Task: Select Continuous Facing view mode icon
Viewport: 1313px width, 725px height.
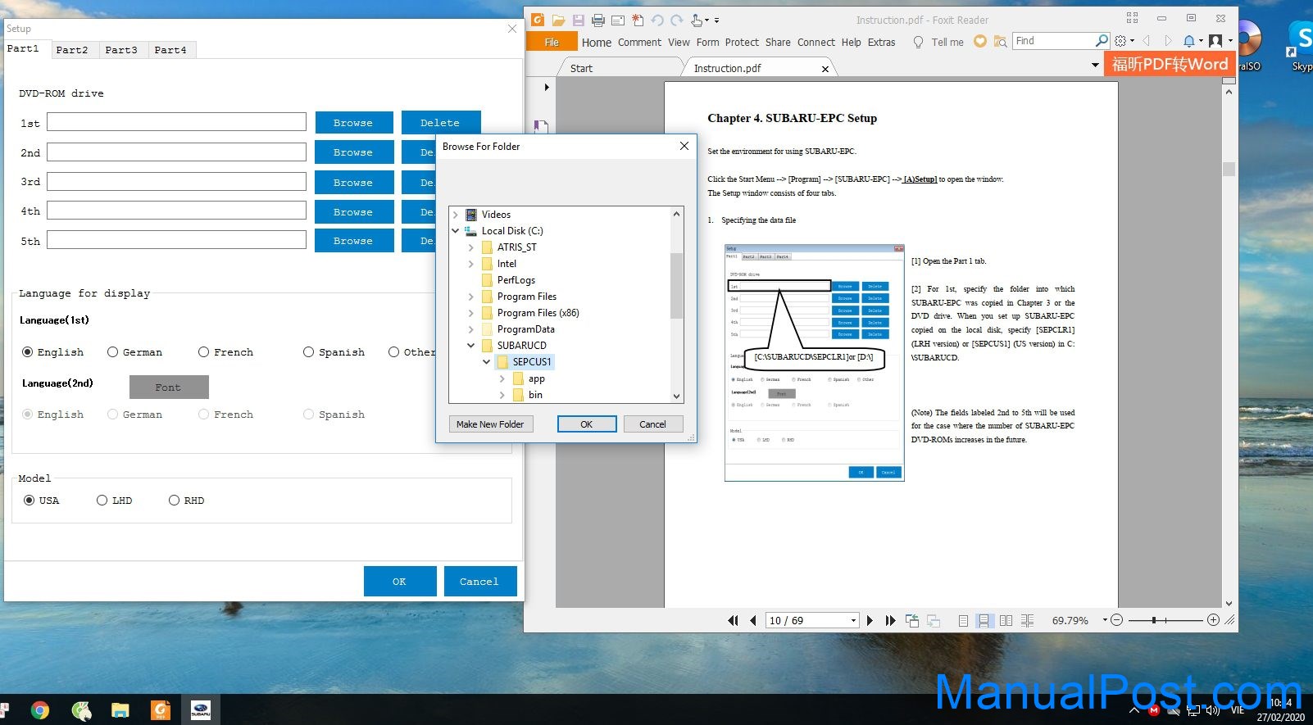Action: tap(1027, 620)
